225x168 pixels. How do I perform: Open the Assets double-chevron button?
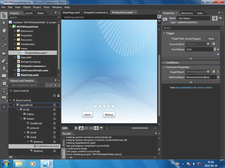point(4,107)
